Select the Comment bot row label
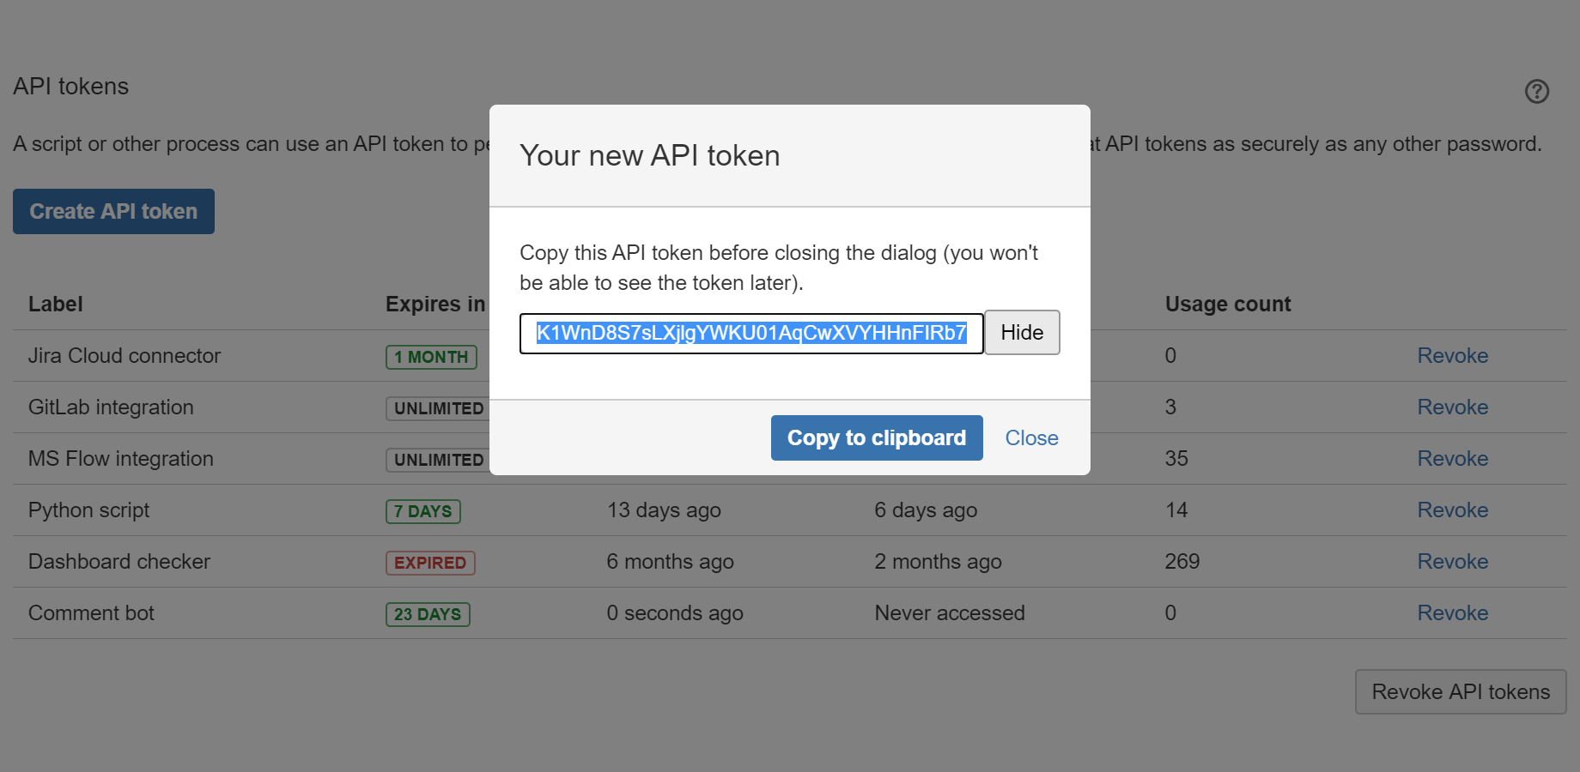 coord(91,612)
